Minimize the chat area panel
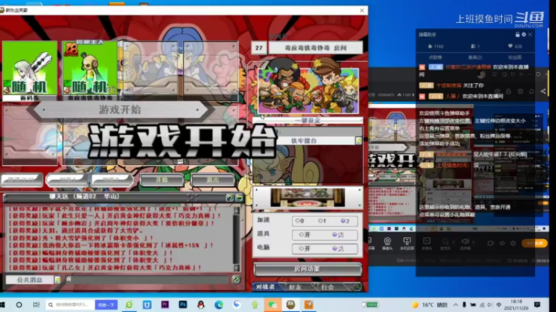The height and width of the screenshot is (312, 556). click(x=239, y=198)
